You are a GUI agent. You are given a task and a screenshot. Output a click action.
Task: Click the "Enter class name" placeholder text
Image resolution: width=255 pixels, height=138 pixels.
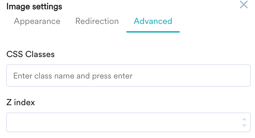pyautogui.click(x=73, y=76)
